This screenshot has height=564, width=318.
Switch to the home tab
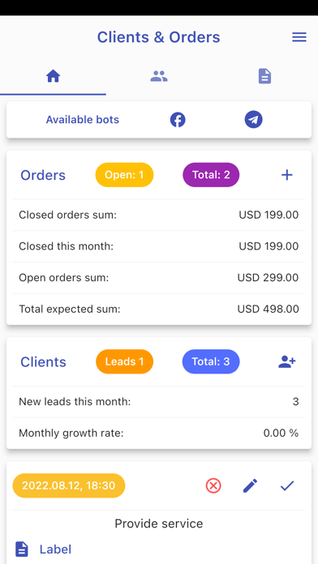click(53, 76)
